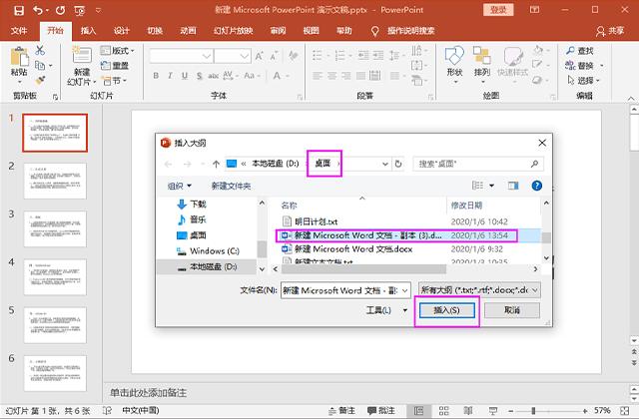Click the Replace option
Viewport: 639px width, 419px height.
click(x=579, y=65)
